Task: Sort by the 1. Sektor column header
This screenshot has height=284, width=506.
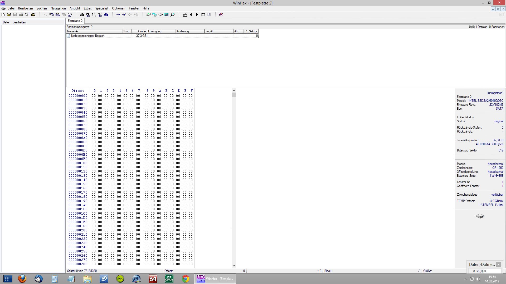Action: pos(251,31)
